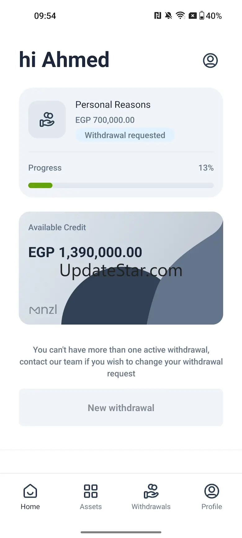Tap the withdrawal hand-coins icon tile
242x538 pixels.
click(x=47, y=120)
